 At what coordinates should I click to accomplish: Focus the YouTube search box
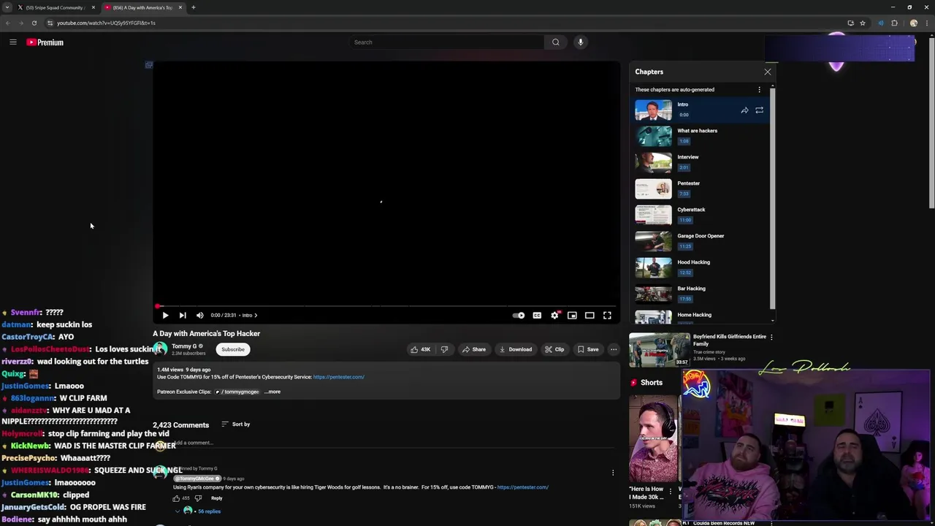tap(446, 42)
